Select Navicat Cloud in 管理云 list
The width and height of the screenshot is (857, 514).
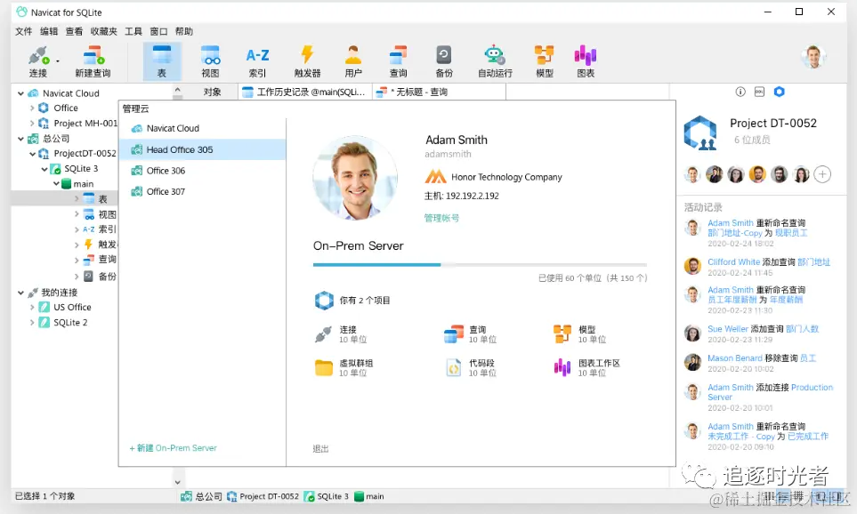tap(202, 128)
